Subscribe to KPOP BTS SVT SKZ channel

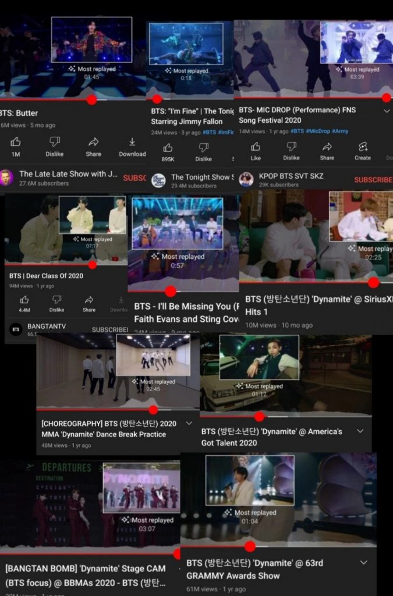click(x=373, y=180)
